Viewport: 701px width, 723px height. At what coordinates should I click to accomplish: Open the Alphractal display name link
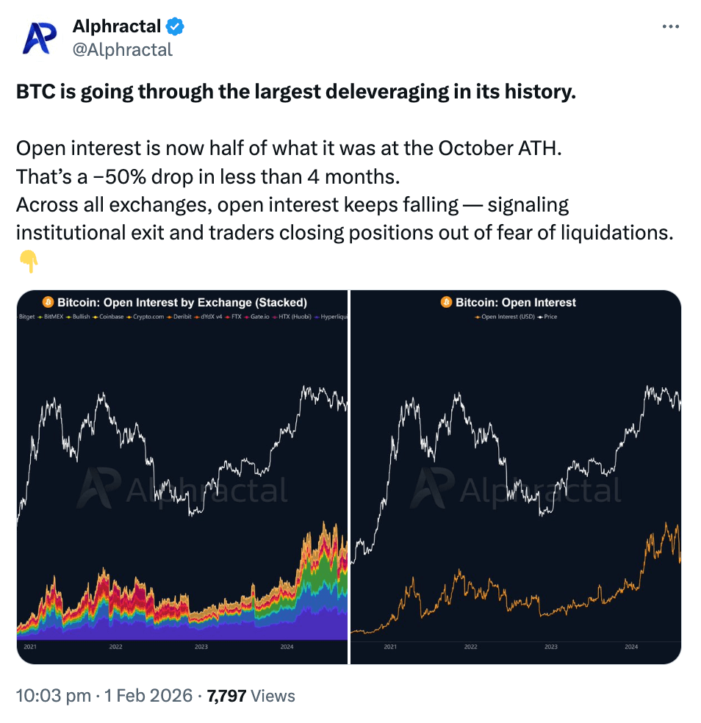coord(117,27)
